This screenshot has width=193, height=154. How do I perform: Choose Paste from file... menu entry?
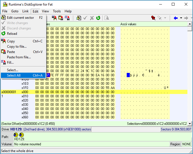pyautogui.click(x=19, y=57)
